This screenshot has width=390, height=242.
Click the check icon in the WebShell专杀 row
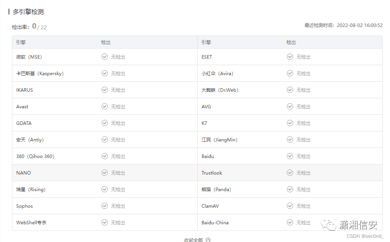[105, 222]
